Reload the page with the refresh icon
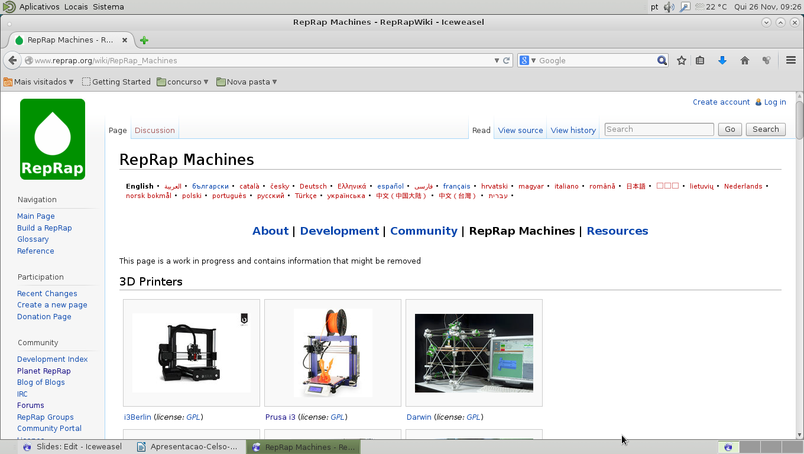 click(507, 60)
